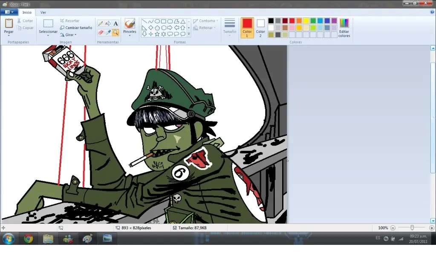Pick the green color swatch
436x264 pixels.
[x=313, y=20]
